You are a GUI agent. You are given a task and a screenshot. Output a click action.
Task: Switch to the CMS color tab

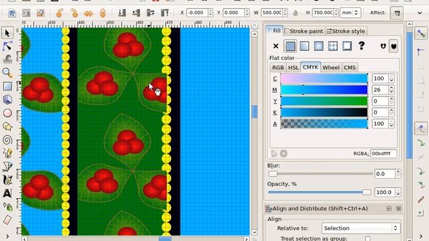click(350, 68)
